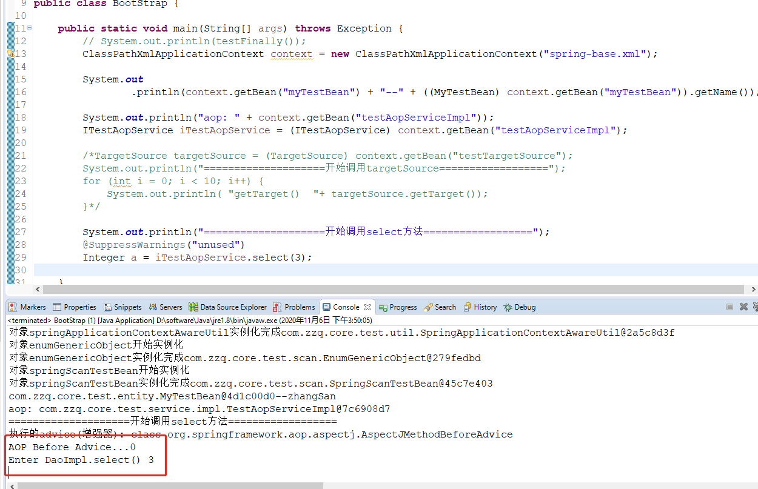The height and width of the screenshot is (489, 758).
Task: Click the SpringScanTestBean@45c7e403 console line
Action: click(x=250, y=384)
